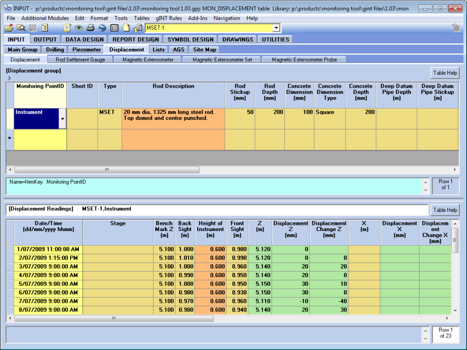Click Table Help for Displacement Readings
Image resolution: width=467 pixels, height=350 pixels.
[445, 210]
